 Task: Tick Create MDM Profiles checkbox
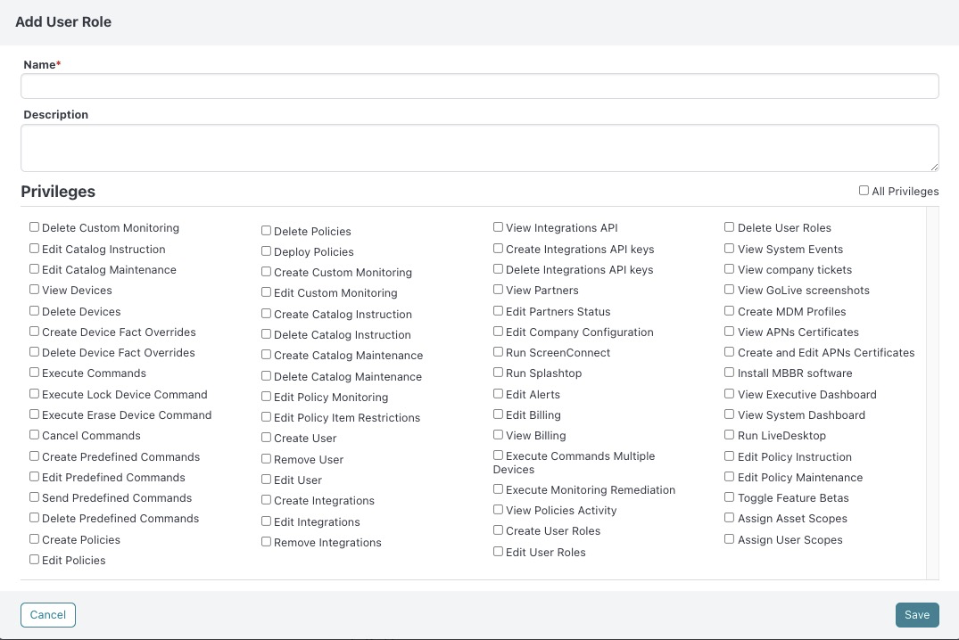[x=729, y=311]
